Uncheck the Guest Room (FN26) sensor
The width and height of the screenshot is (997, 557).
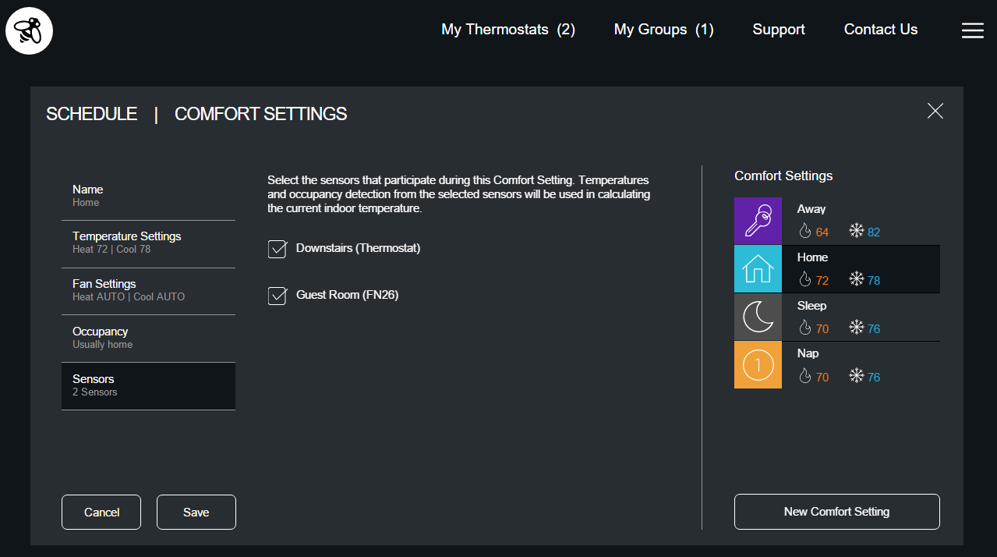[x=278, y=296]
